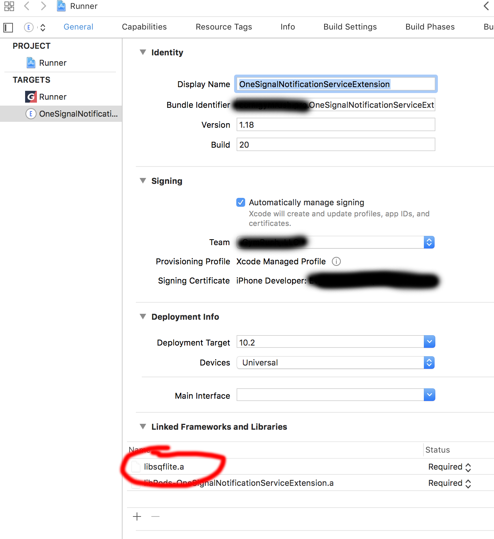Screen dimensions: 494x539
Task: Change Required status stepper for libsqflite.a
Action: pos(468,467)
